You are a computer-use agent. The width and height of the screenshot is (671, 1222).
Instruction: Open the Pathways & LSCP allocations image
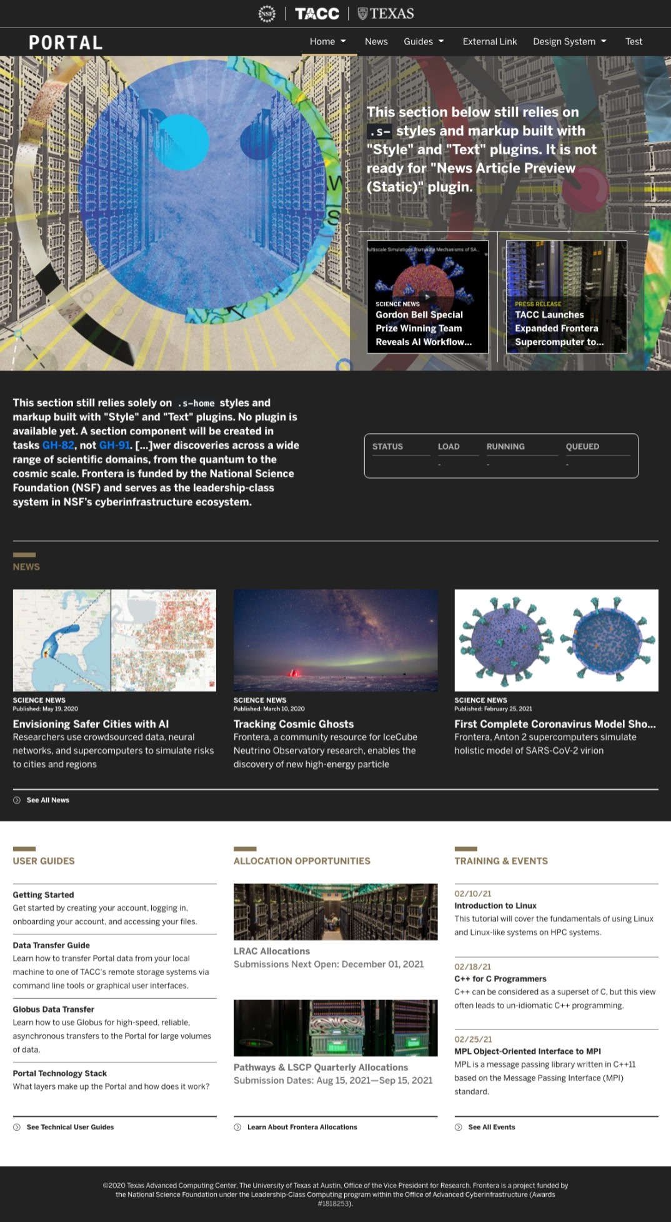pyautogui.click(x=335, y=1028)
